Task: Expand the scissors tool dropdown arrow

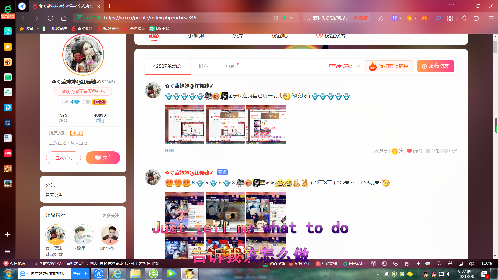Action: [386, 18]
